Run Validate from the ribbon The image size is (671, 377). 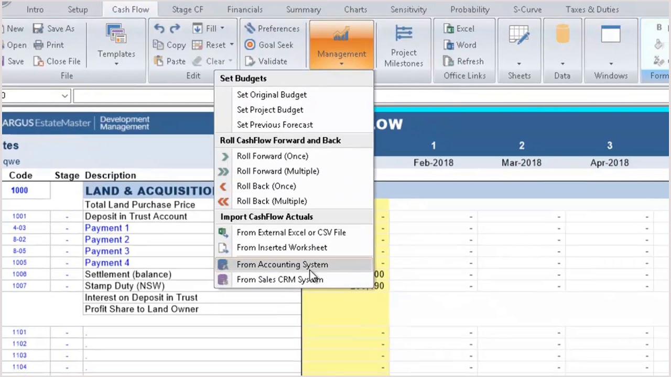click(266, 61)
